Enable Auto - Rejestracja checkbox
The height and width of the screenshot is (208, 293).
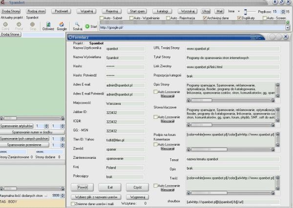click(168, 18)
